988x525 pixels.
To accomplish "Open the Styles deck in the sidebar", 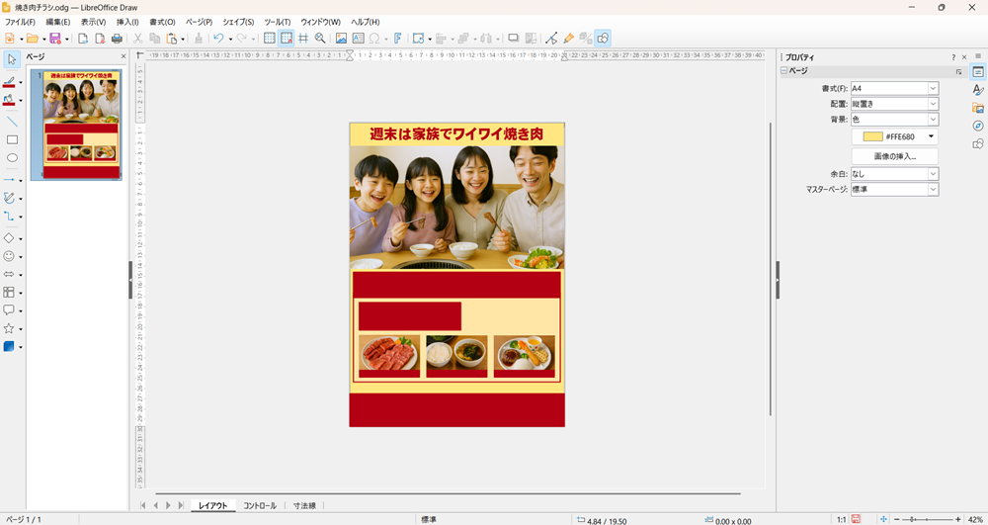I will [978, 90].
